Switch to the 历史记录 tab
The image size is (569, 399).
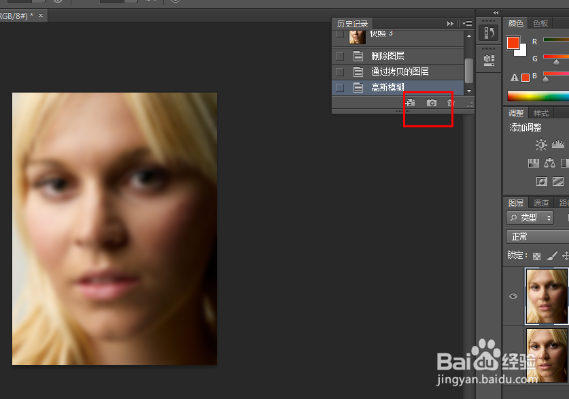(x=352, y=24)
